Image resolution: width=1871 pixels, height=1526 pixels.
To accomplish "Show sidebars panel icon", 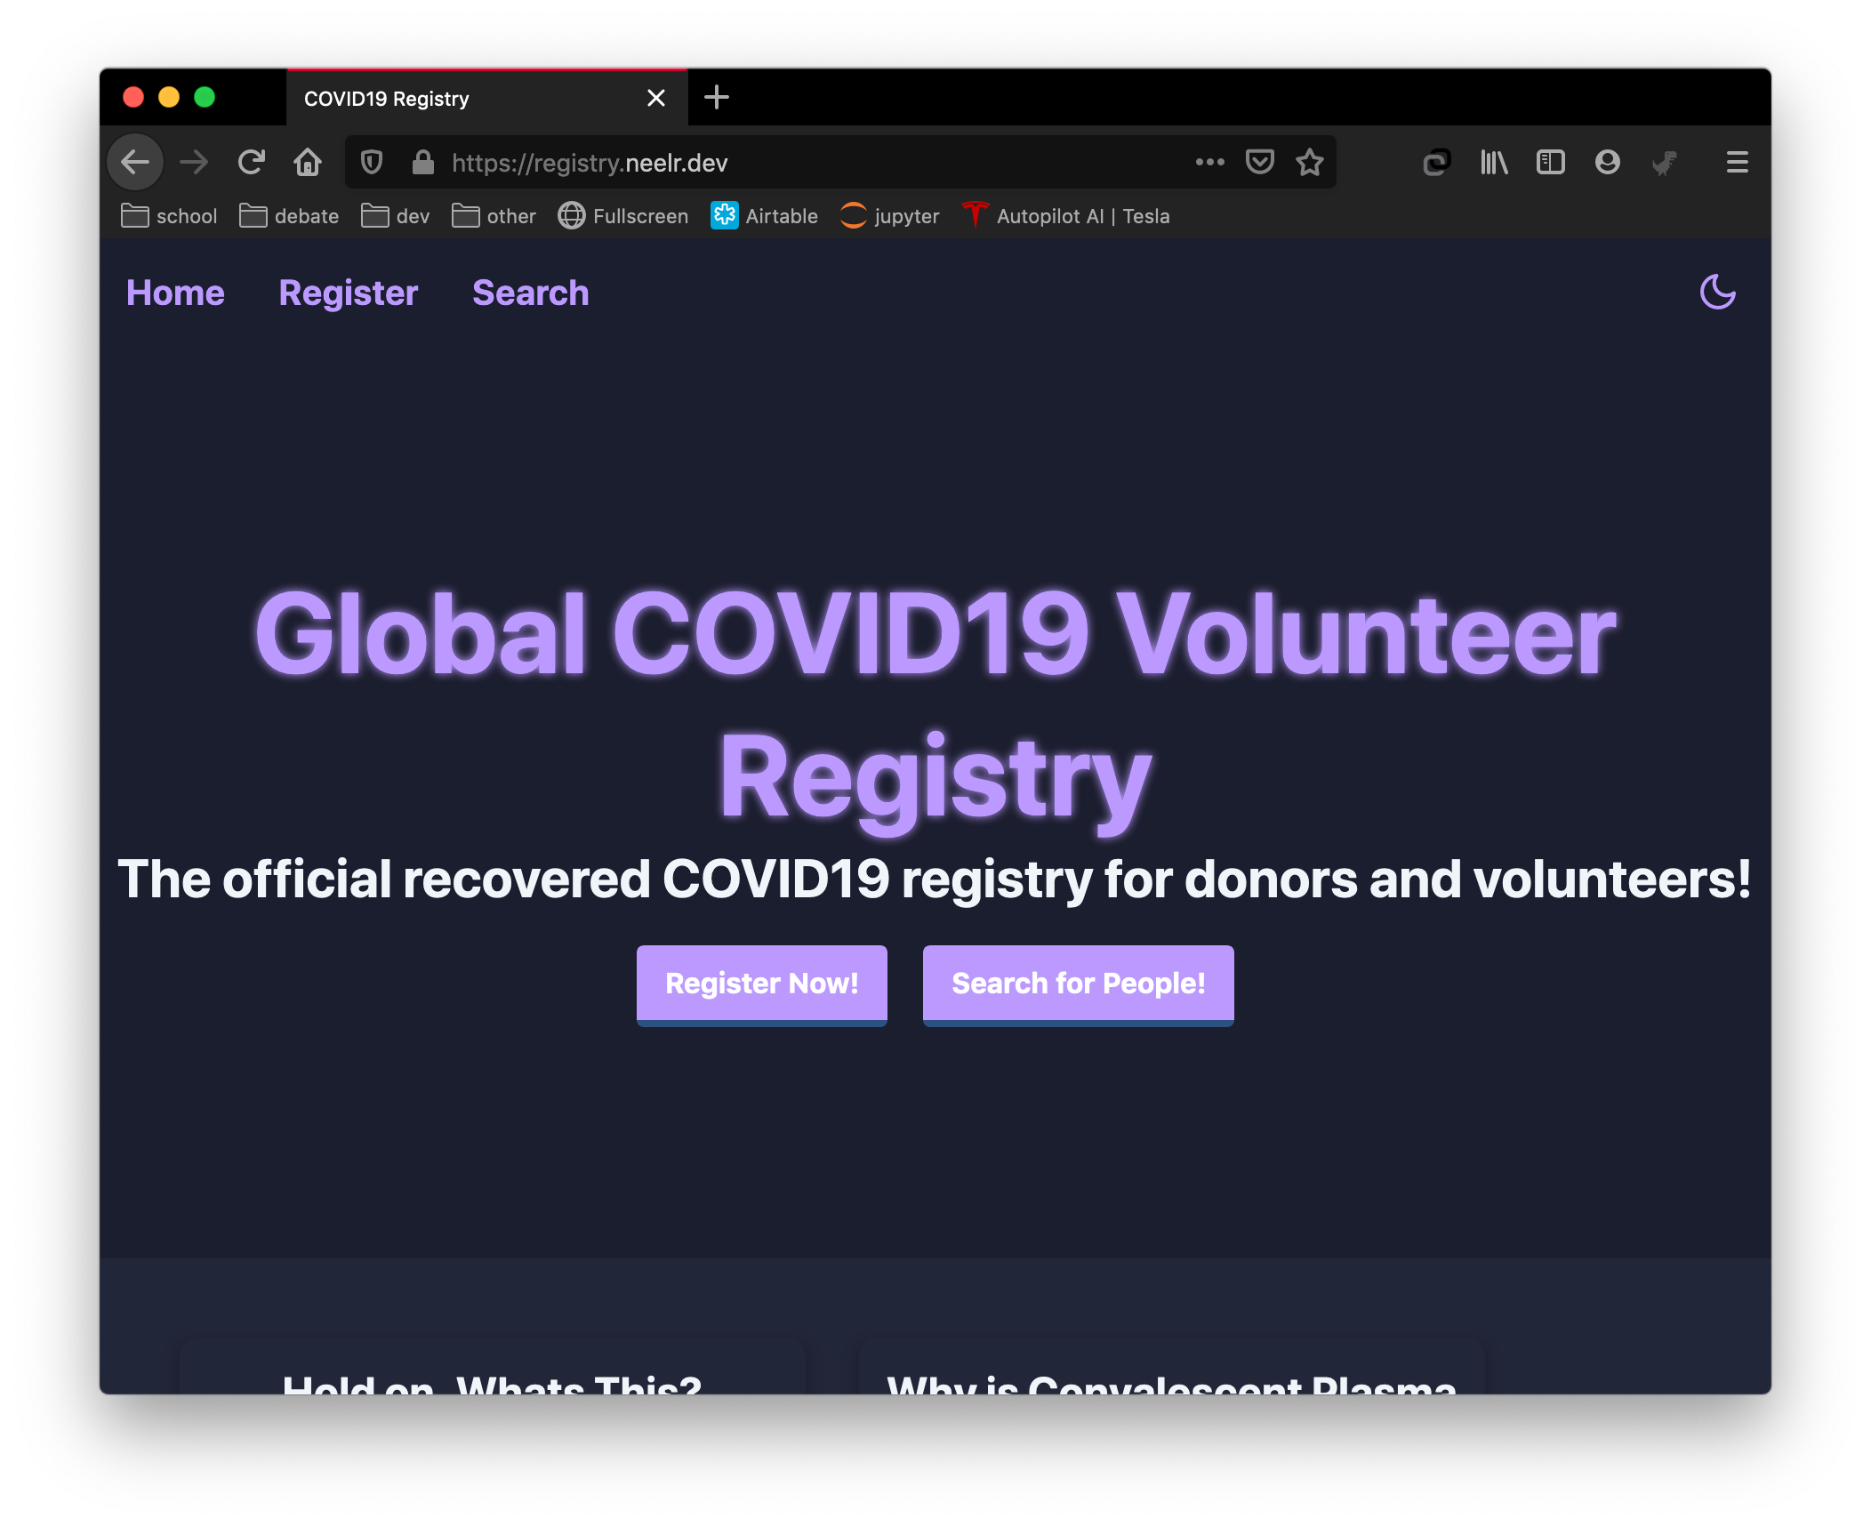I will coord(1550,163).
